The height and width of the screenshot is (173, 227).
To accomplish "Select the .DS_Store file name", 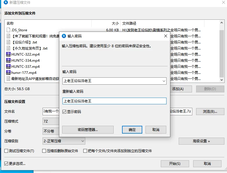I will pyautogui.click(x=19, y=30).
